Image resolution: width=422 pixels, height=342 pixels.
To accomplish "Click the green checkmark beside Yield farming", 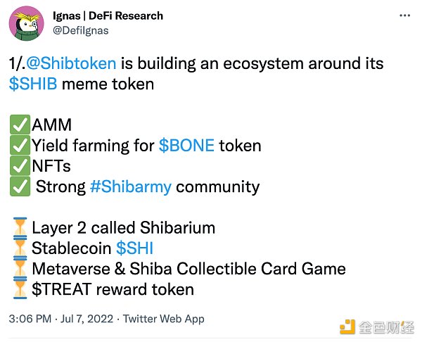I will click(x=20, y=146).
